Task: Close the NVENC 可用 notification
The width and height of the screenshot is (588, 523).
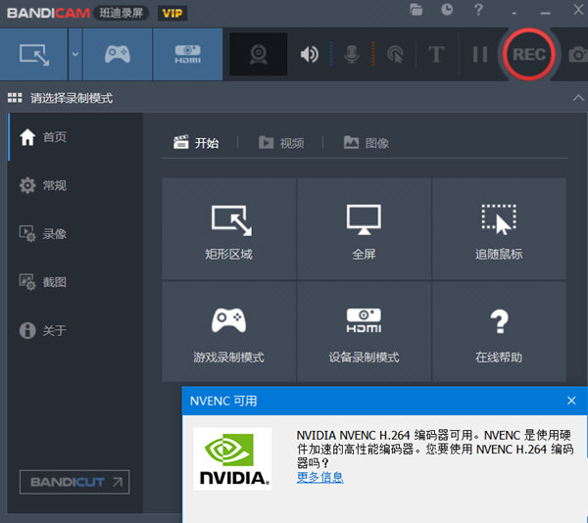Action: coord(571,401)
